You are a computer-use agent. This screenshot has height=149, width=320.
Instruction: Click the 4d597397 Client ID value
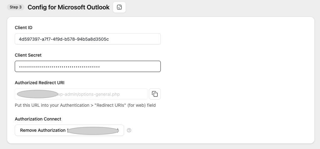click(64, 39)
